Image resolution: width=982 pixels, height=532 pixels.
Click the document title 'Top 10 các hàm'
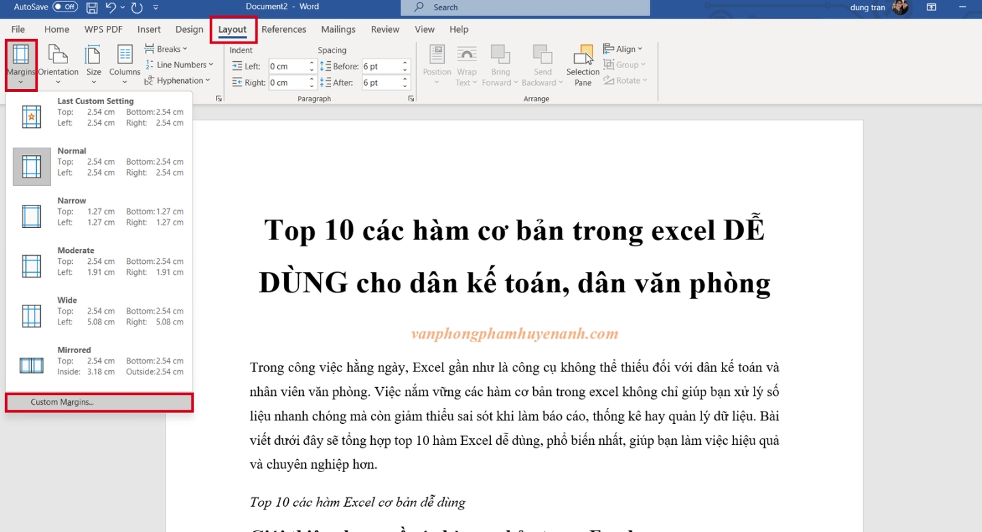[515, 256]
